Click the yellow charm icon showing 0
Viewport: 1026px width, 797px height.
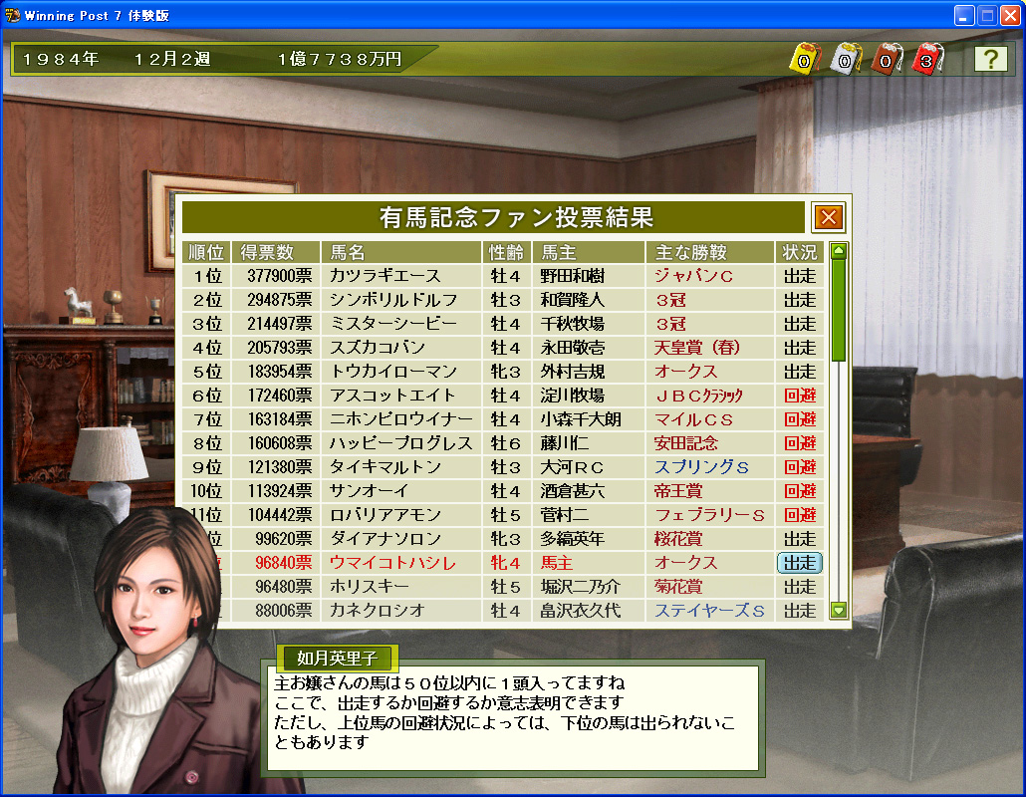point(804,59)
